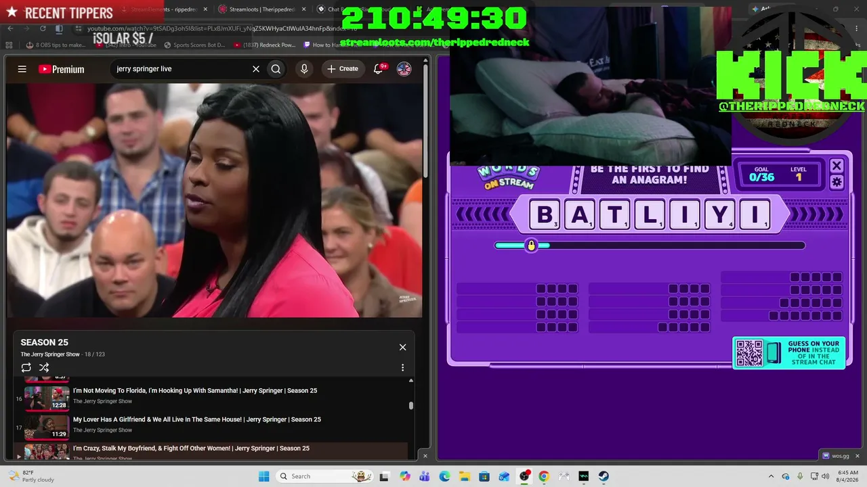Open the 'Sports Scores Bot D...' bookmark
Image resolution: width=867 pixels, height=487 pixels.
point(194,45)
